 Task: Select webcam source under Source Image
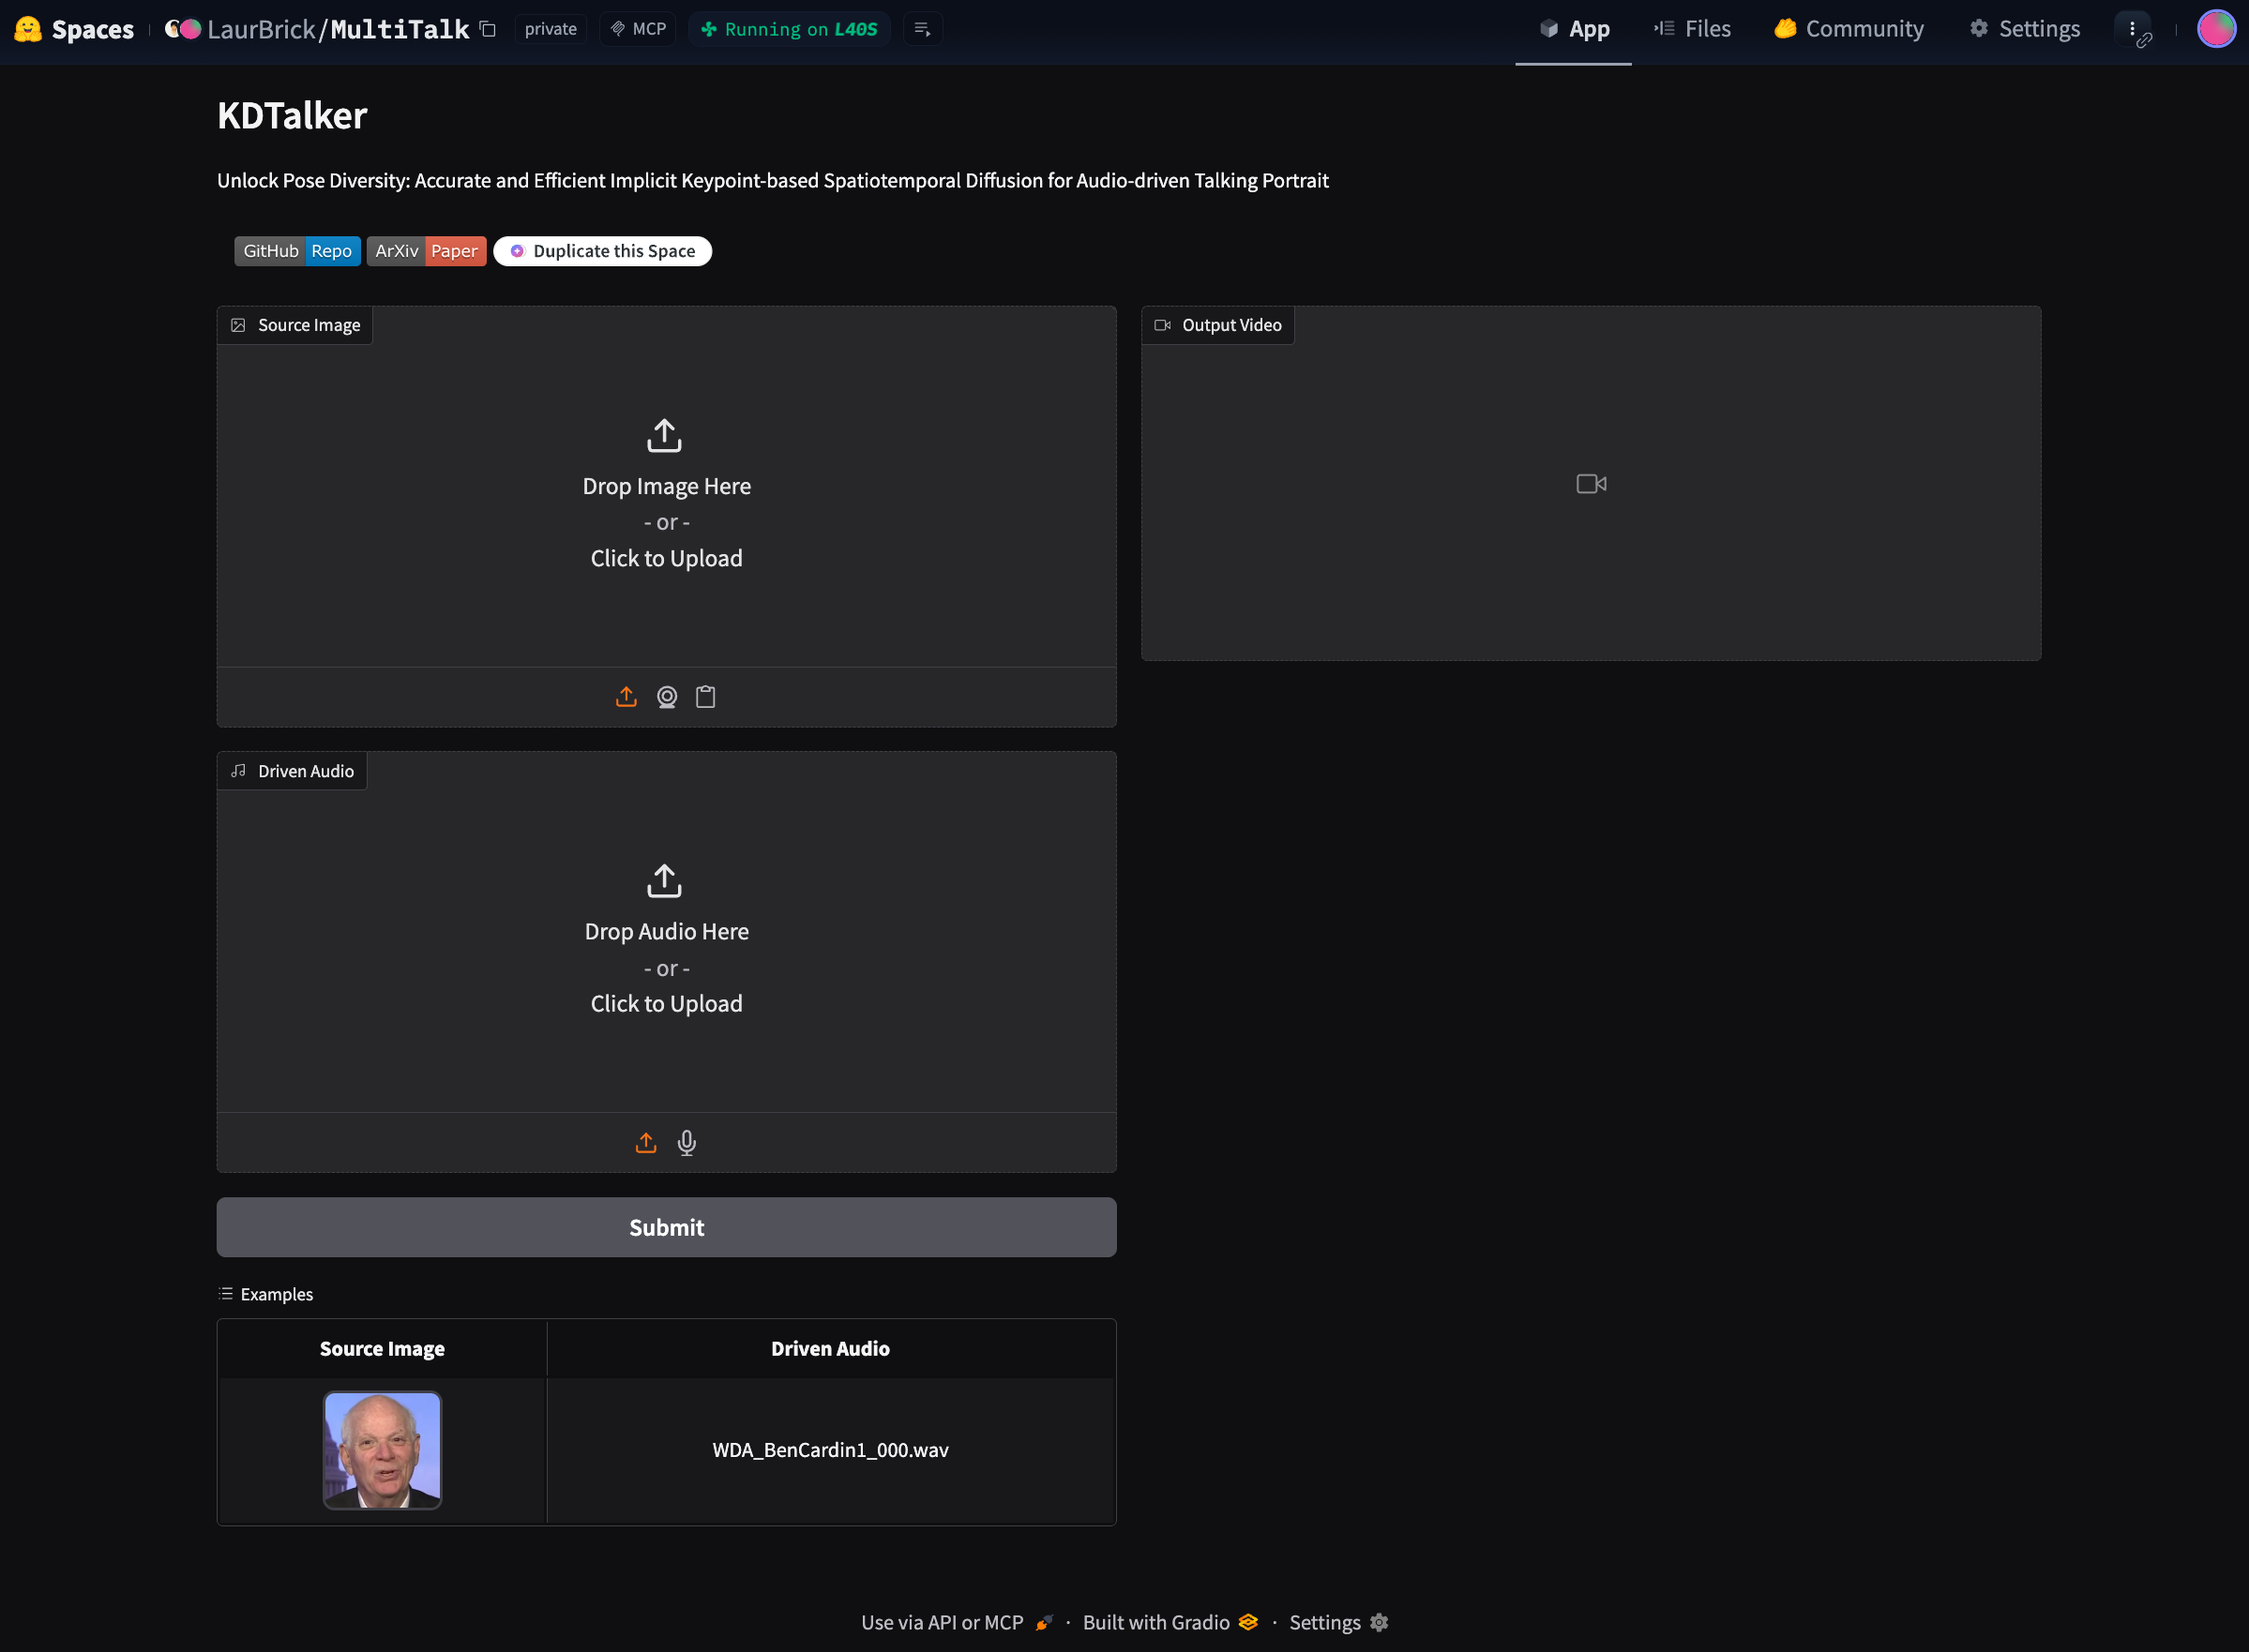click(666, 697)
